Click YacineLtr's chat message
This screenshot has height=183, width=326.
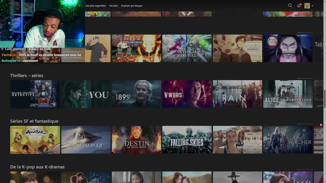41,55
